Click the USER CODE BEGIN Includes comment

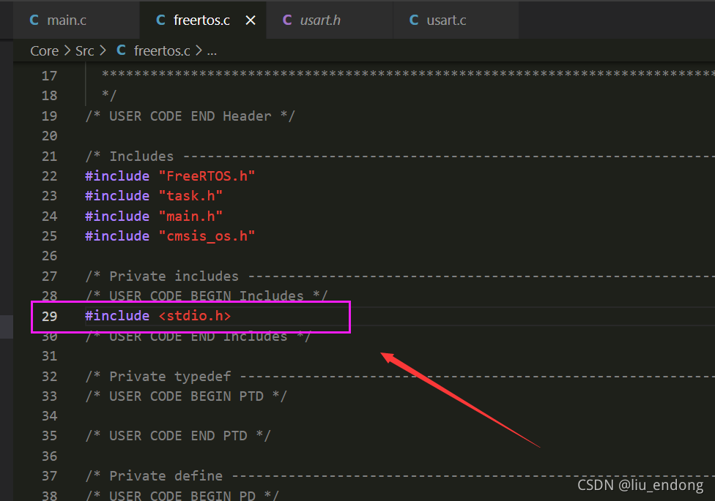click(206, 295)
